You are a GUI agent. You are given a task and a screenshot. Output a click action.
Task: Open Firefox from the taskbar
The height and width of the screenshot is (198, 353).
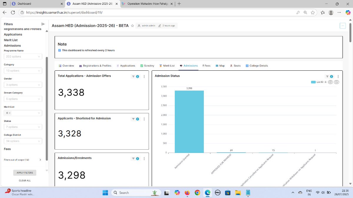pyautogui.click(x=187, y=192)
